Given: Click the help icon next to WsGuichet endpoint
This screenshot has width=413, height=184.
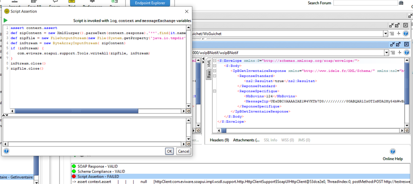Looking at the screenshot, I should (x=406, y=33).
